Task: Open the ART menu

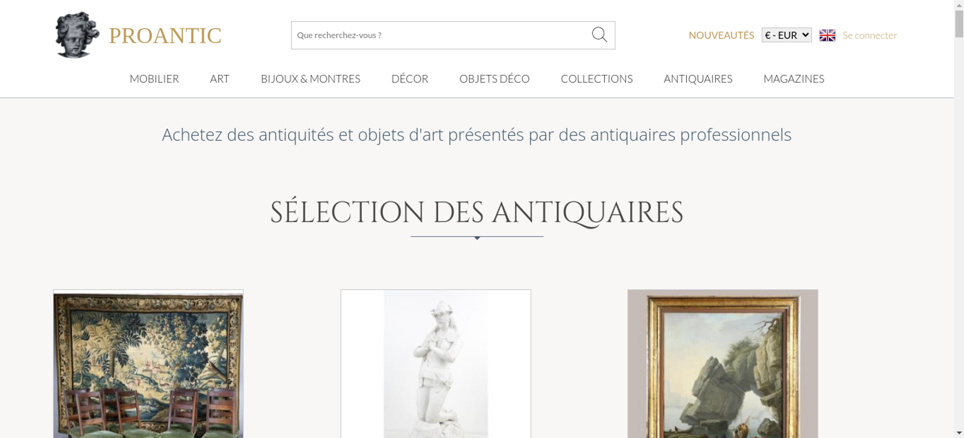Action: pos(220,79)
